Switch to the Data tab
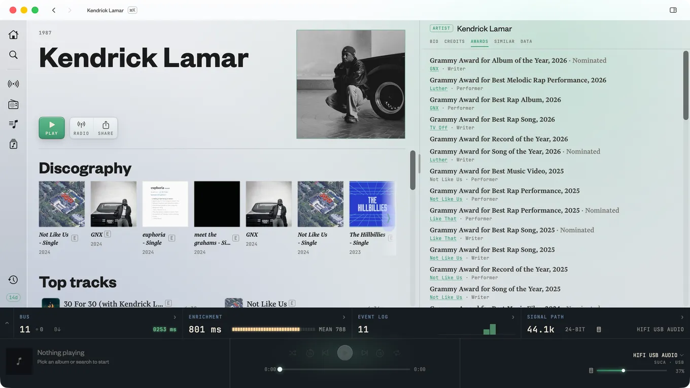 pyautogui.click(x=526, y=42)
